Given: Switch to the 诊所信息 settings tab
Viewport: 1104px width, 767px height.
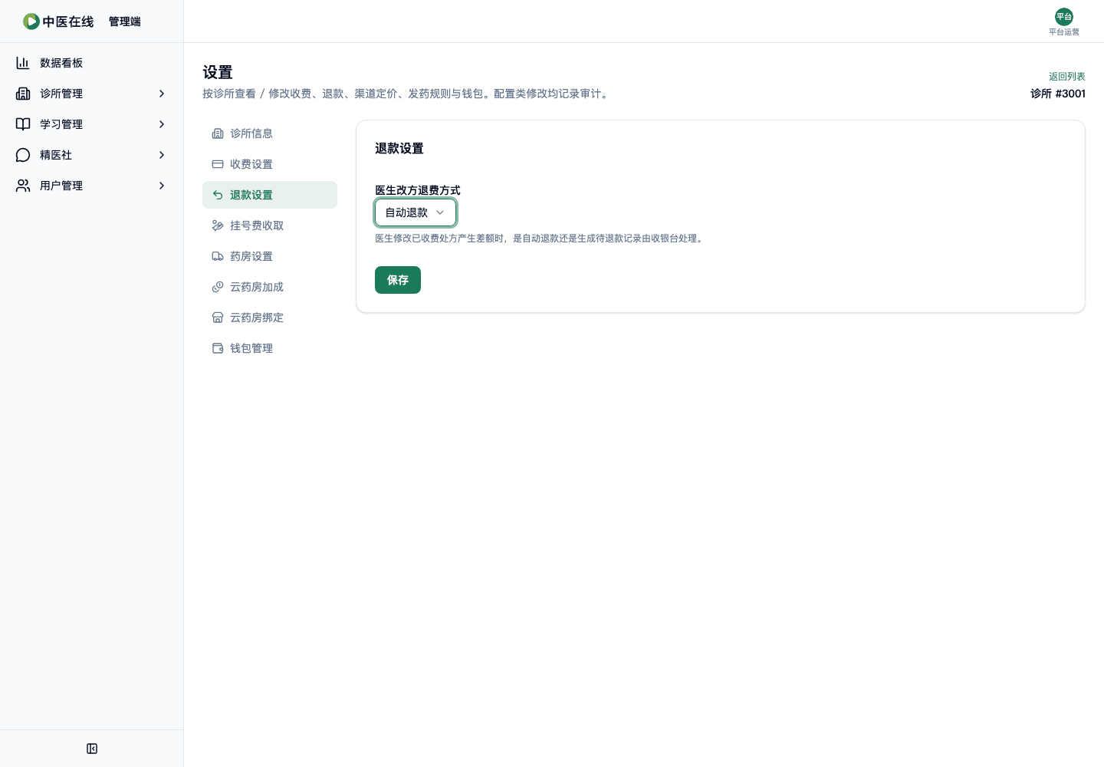Looking at the screenshot, I should pyautogui.click(x=270, y=133).
